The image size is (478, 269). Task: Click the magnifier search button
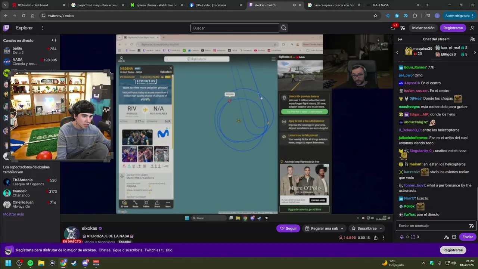pyautogui.click(x=284, y=28)
